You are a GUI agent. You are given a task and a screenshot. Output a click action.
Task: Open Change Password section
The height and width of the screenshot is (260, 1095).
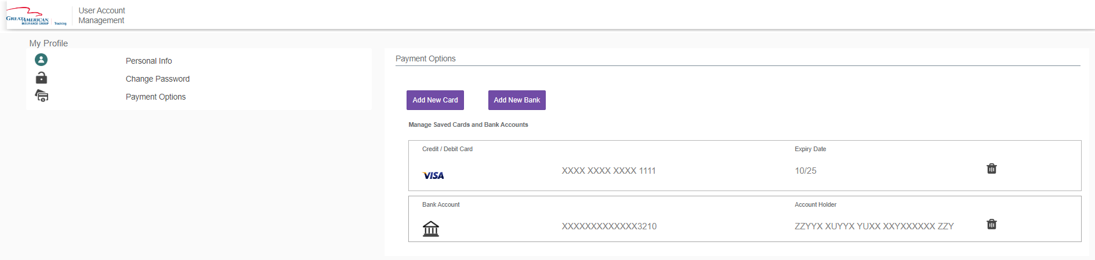(157, 79)
